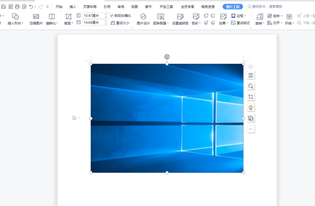This screenshot has width=315, height=206.
Task: Click the 10.47厘米 height input field
Action: pos(93,16)
